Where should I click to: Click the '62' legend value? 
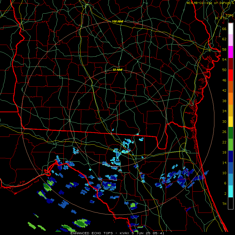coord(224,39)
